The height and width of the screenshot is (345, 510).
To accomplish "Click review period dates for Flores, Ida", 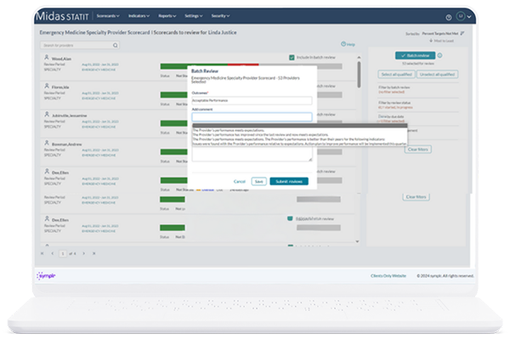I will click(x=100, y=93).
